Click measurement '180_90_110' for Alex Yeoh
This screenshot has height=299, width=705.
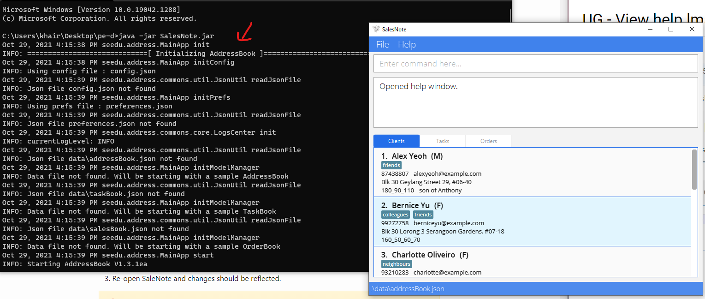397,190
